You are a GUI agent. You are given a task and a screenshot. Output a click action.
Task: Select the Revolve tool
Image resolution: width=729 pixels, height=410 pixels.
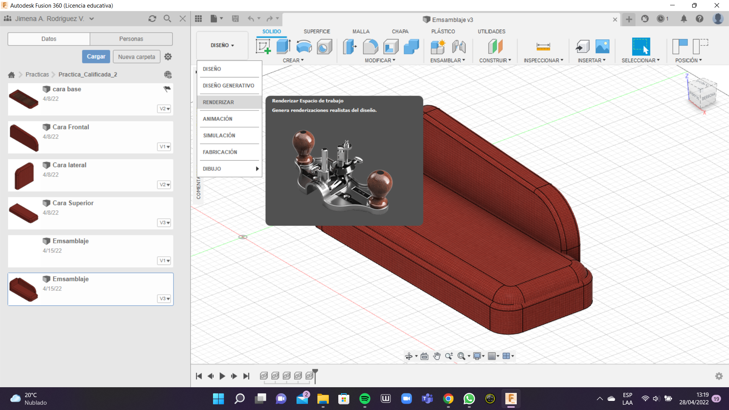pos(304,47)
